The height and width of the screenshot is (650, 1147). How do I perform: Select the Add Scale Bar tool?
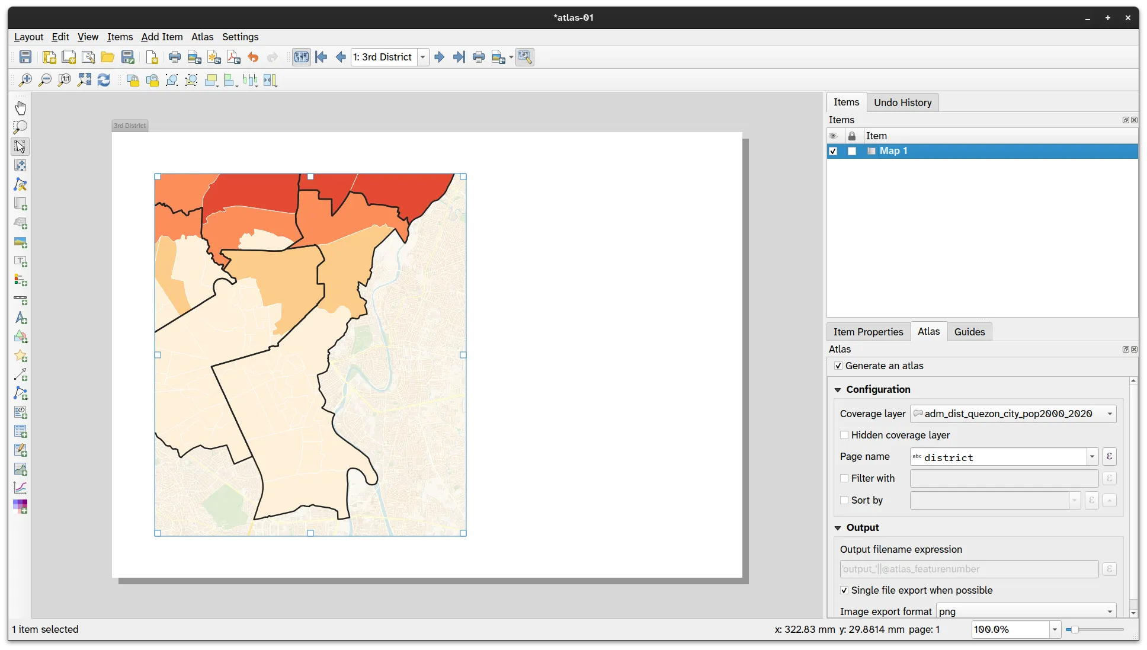point(21,300)
